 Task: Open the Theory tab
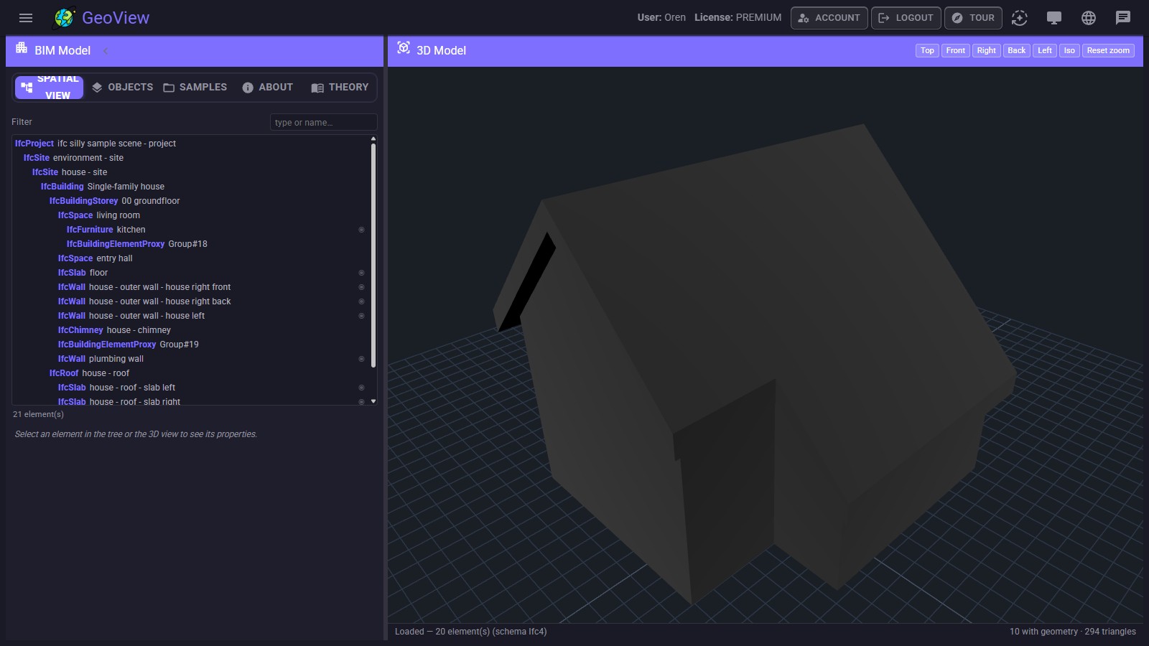click(340, 87)
